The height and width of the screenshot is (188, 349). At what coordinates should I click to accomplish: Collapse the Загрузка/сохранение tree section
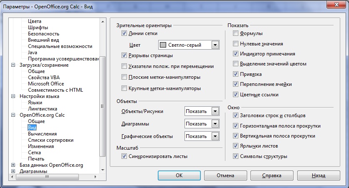13,65
